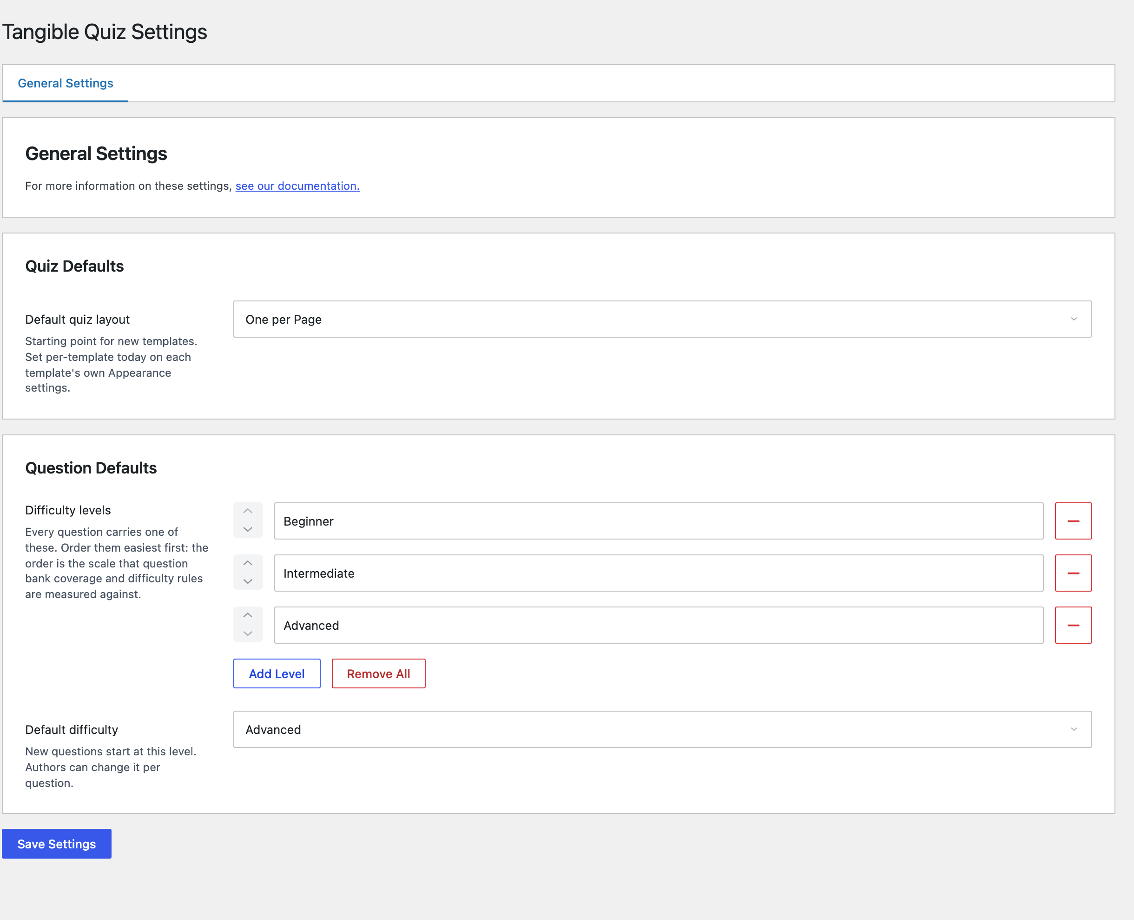This screenshot has height=920, width=1134.
Task: Remove the Intermediate difficulty level
Action: [1073, 573]
